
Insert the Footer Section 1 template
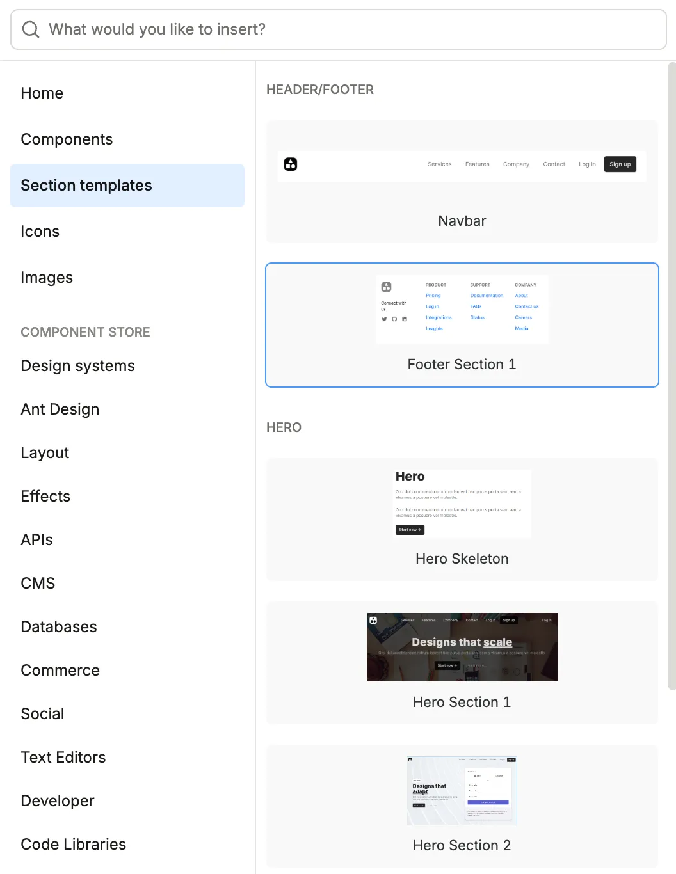click(x=462, y=325)
